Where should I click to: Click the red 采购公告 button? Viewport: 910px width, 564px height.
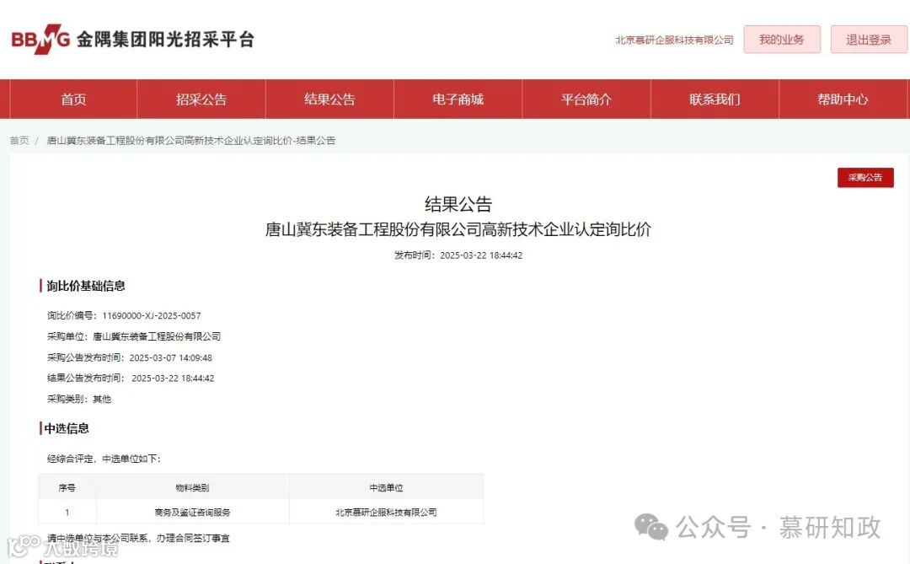(865, 178)
